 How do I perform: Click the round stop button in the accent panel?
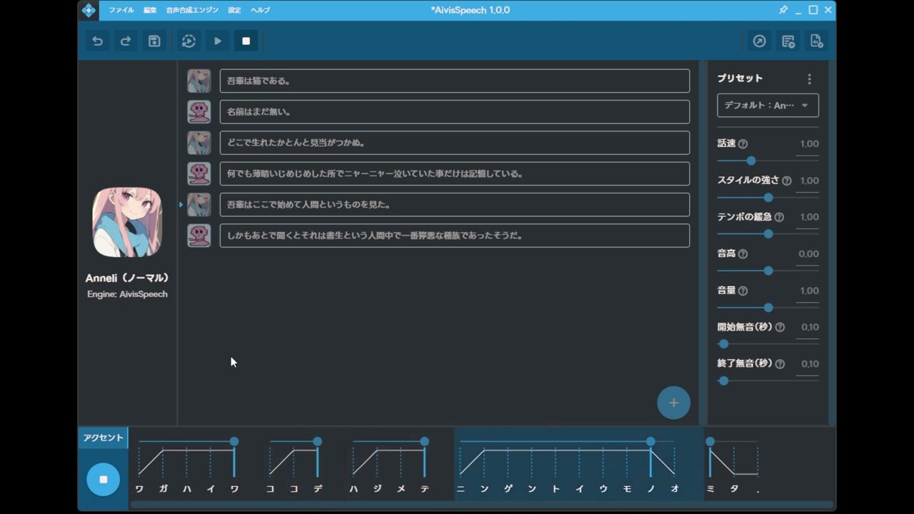104,480
